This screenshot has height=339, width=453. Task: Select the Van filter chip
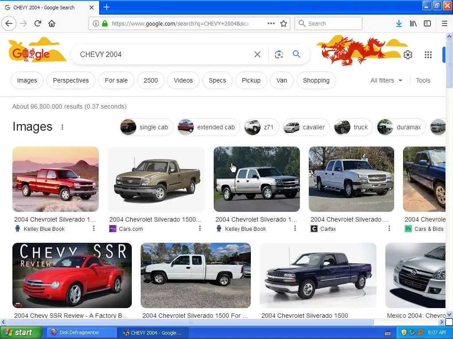point(282,80)
